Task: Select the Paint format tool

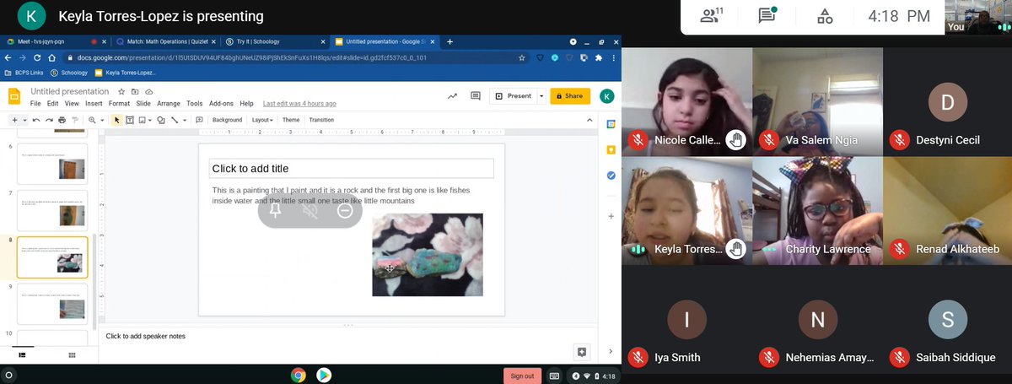Action: pyautogui.click(x=74, y=120)
